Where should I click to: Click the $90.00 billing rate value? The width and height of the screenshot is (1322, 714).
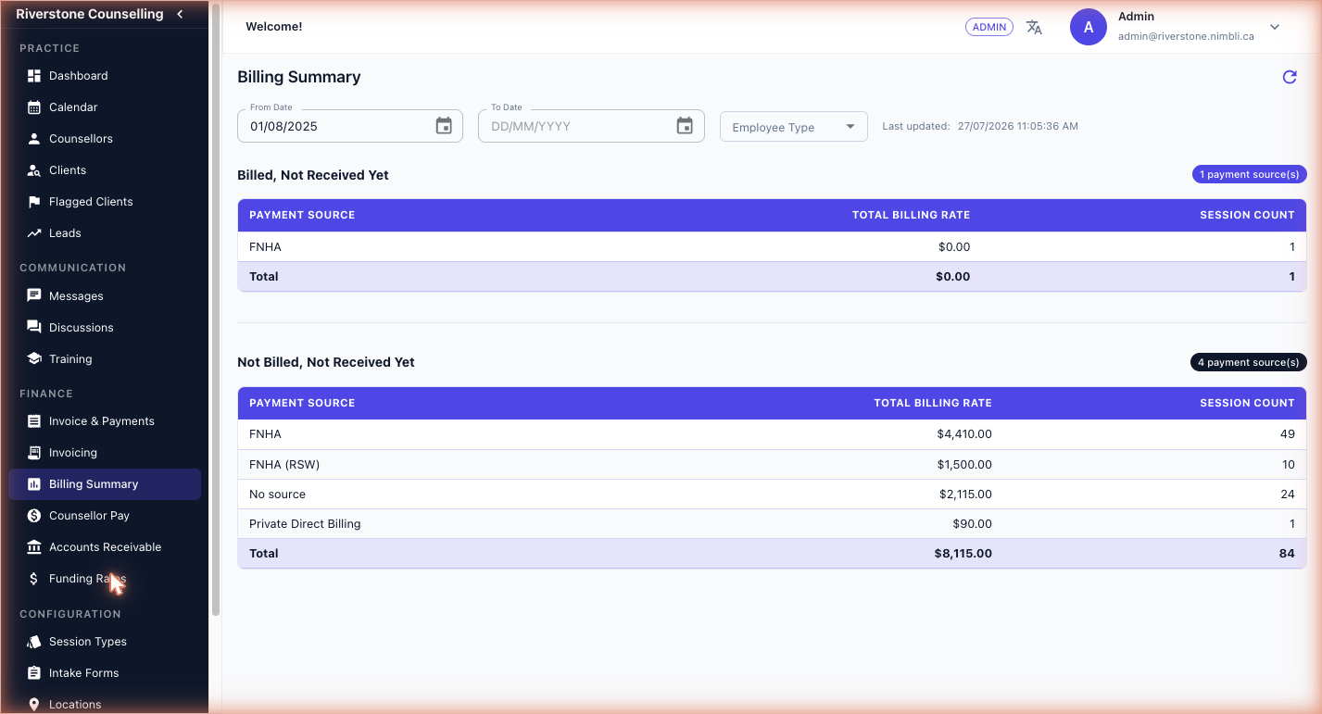click(x=972, y=523)
